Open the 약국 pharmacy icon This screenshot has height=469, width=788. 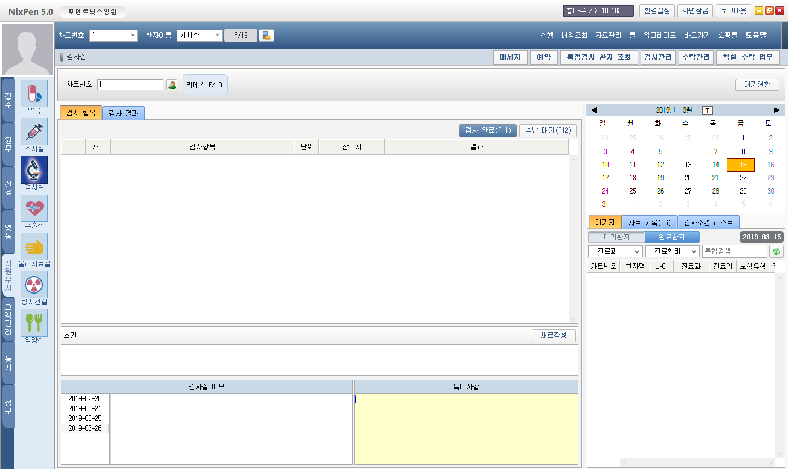[34, 93]
